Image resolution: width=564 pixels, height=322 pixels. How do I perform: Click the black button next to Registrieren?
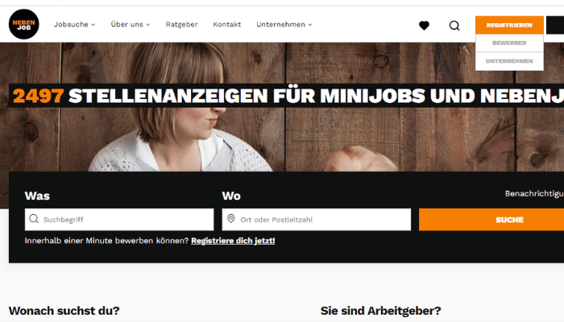(555, 25)
